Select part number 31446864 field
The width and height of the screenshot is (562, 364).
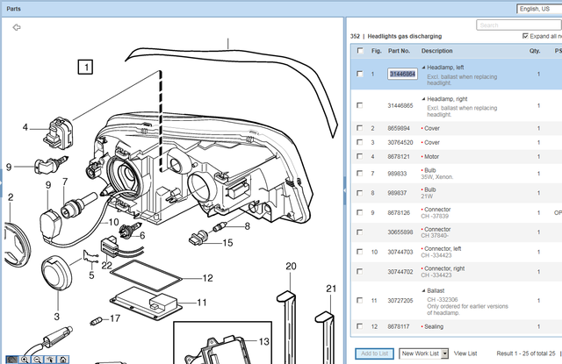point(402,75)
